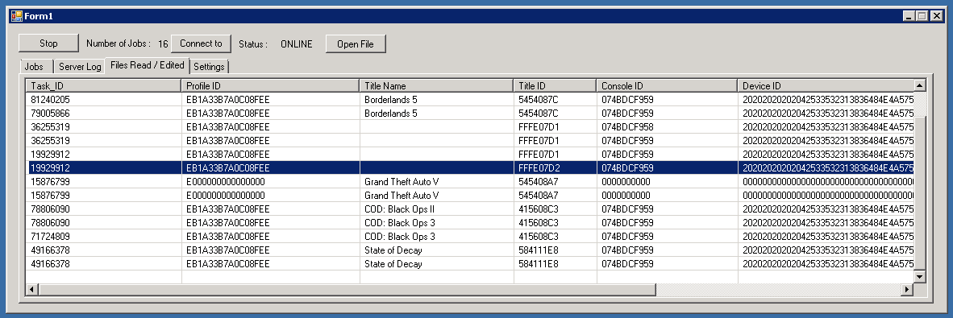Click Console ID cell in row 79005866

pyautogui.click(x=667, y=113)
